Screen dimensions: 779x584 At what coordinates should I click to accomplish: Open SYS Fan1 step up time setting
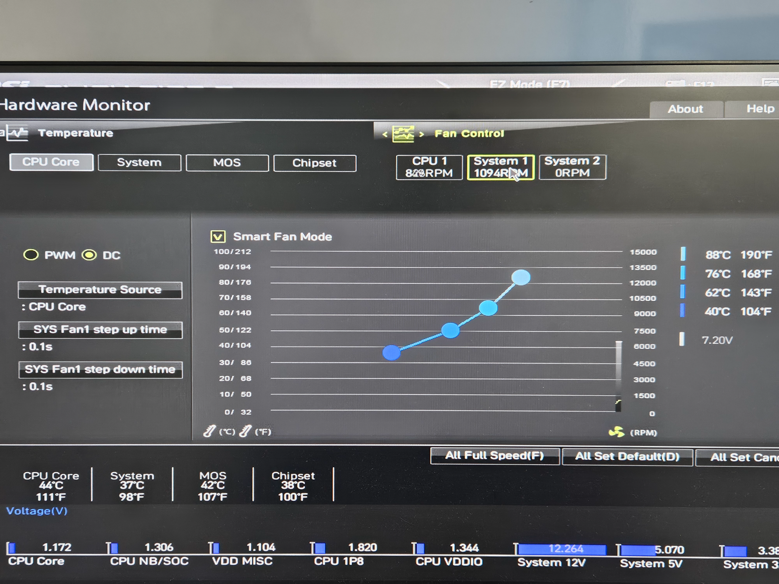point(100,330)
